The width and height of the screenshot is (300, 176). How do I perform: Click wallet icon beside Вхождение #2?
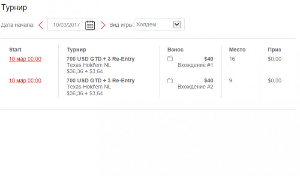[x=170, y=80]
